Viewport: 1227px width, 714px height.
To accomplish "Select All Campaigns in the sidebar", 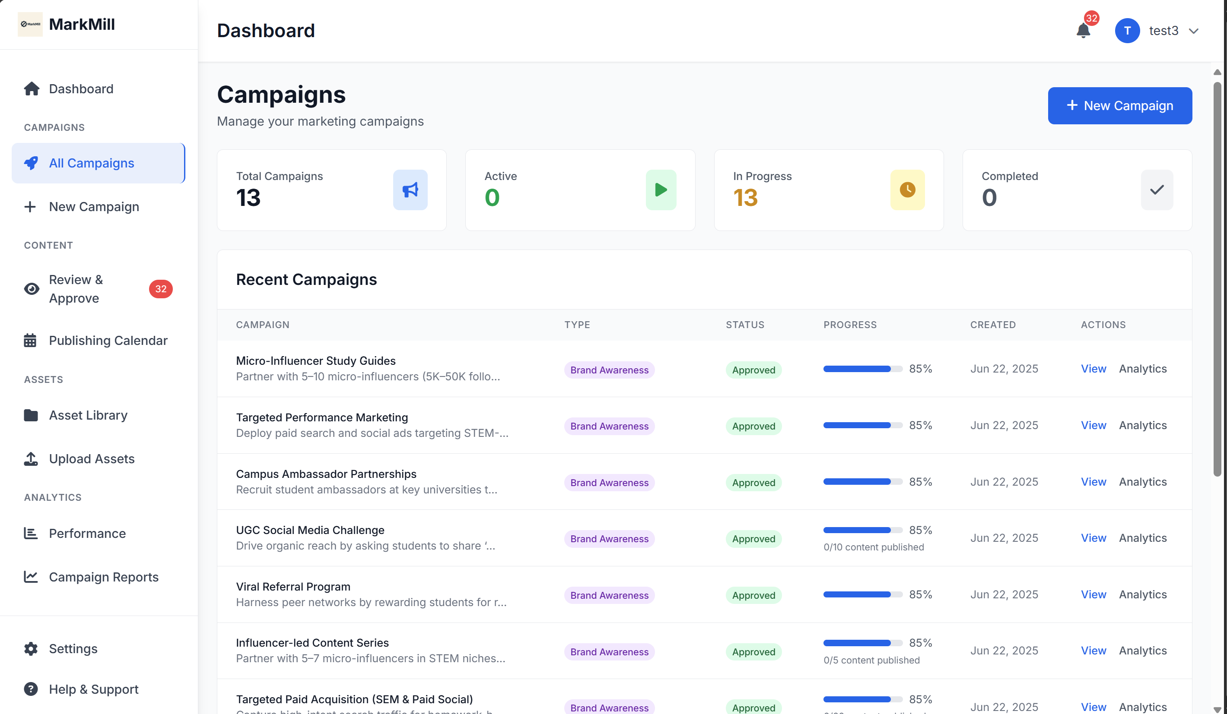I will coord(92,163).
